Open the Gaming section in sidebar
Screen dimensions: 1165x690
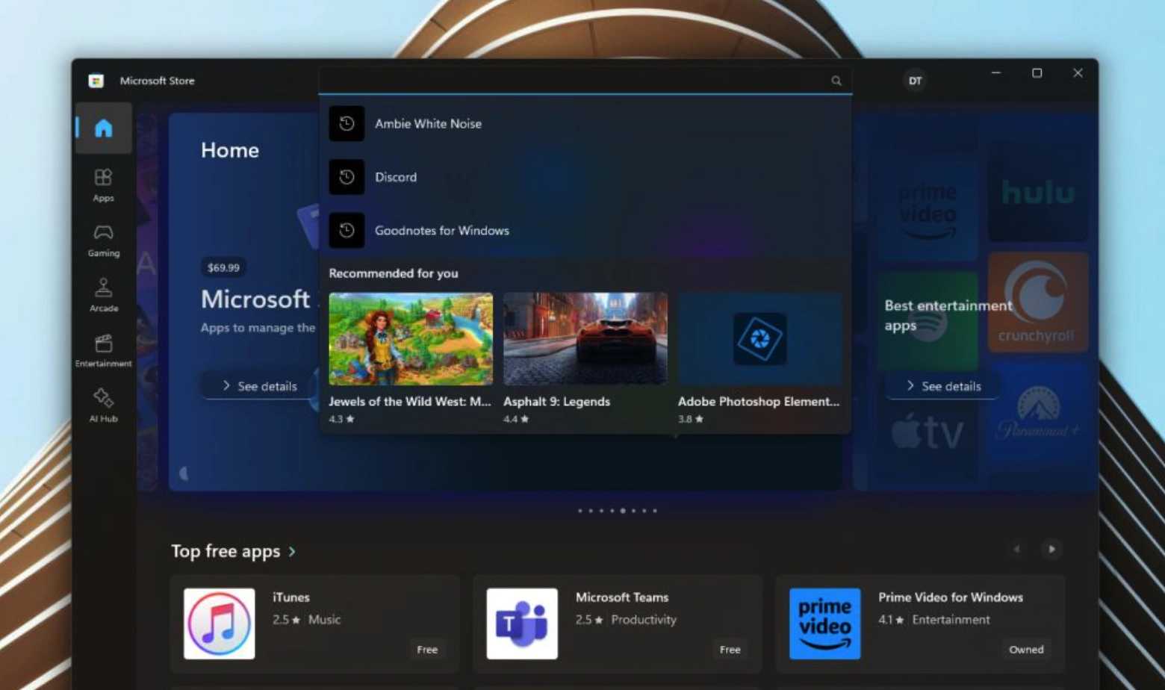click(x=103, y=240)
